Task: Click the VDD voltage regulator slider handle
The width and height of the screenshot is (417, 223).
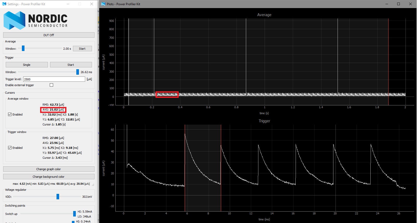Action: coord(58,197)
